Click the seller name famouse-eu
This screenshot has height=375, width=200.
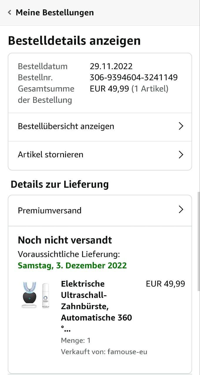coord(127,352)
